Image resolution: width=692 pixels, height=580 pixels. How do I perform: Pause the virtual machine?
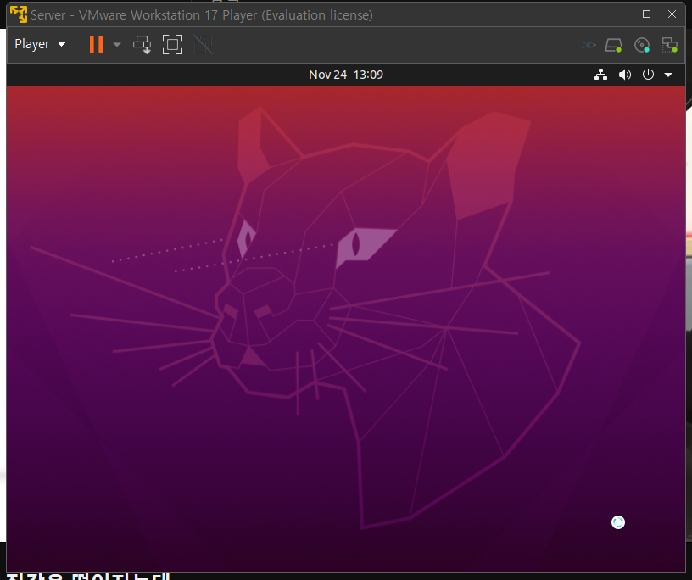click(96, 45)
